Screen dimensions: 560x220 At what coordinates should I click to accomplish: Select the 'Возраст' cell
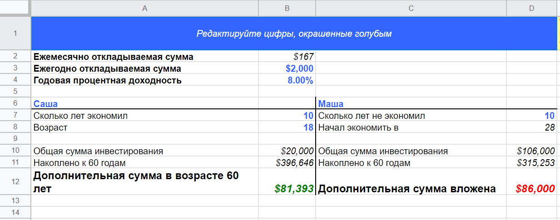click(145, 127)
